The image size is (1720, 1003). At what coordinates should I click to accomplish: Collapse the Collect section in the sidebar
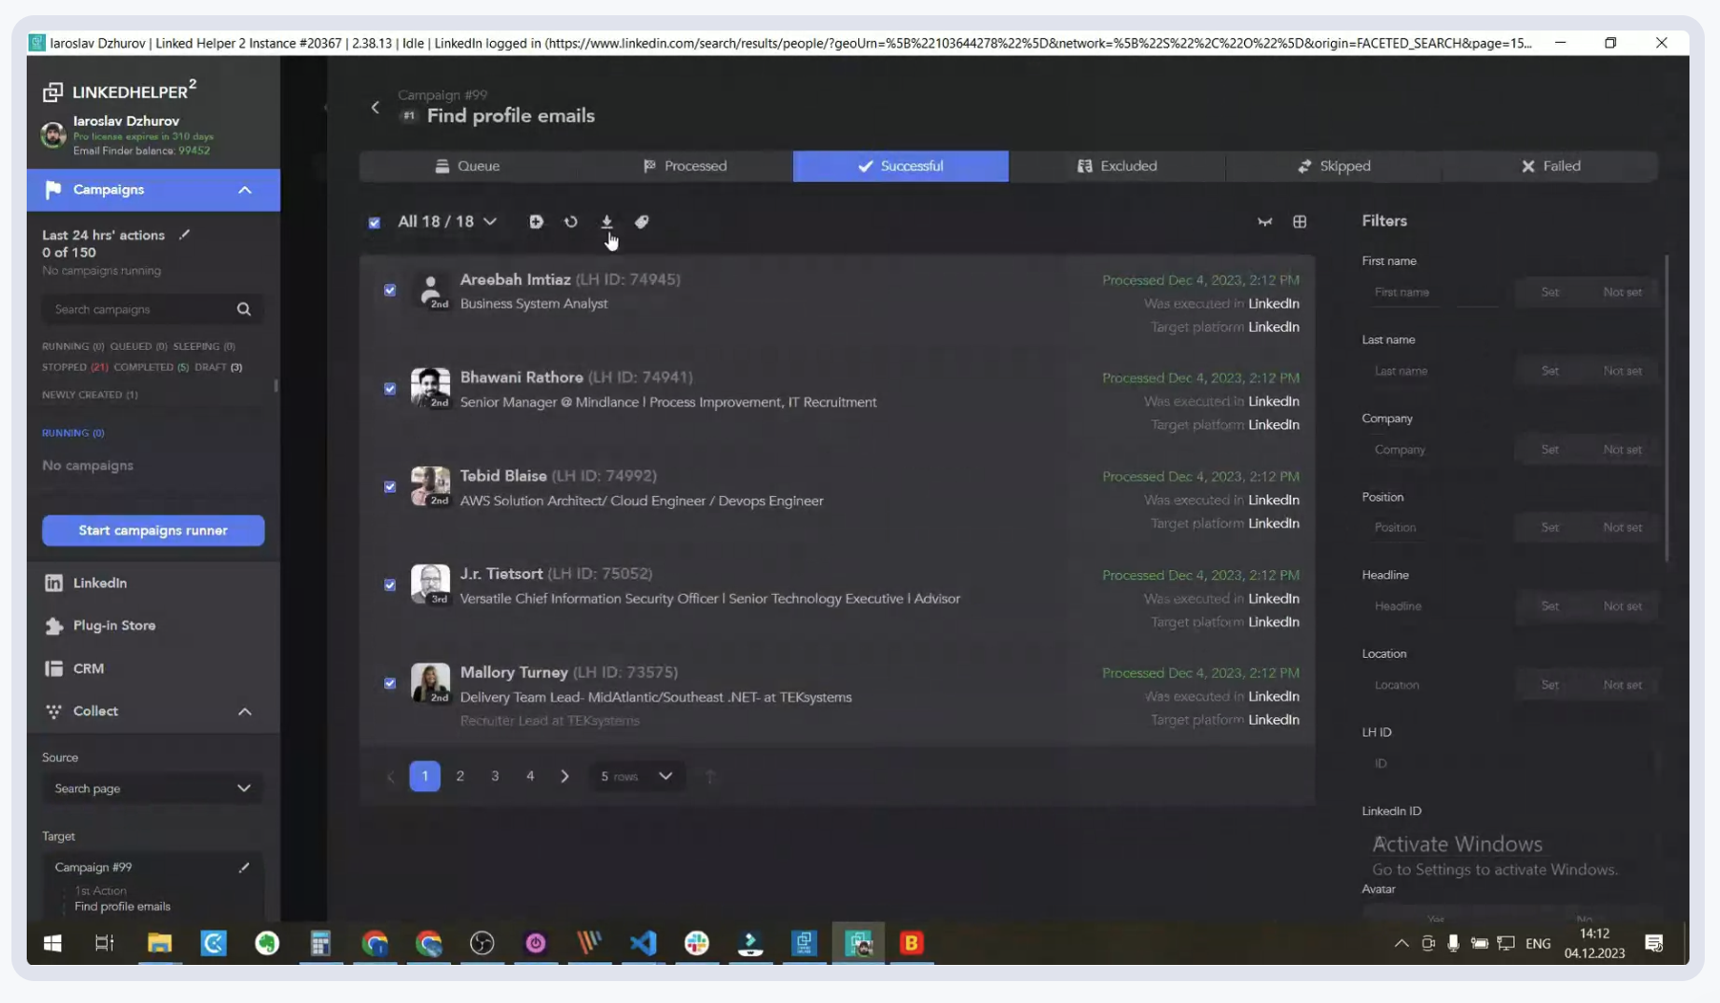tap(244, 711)
